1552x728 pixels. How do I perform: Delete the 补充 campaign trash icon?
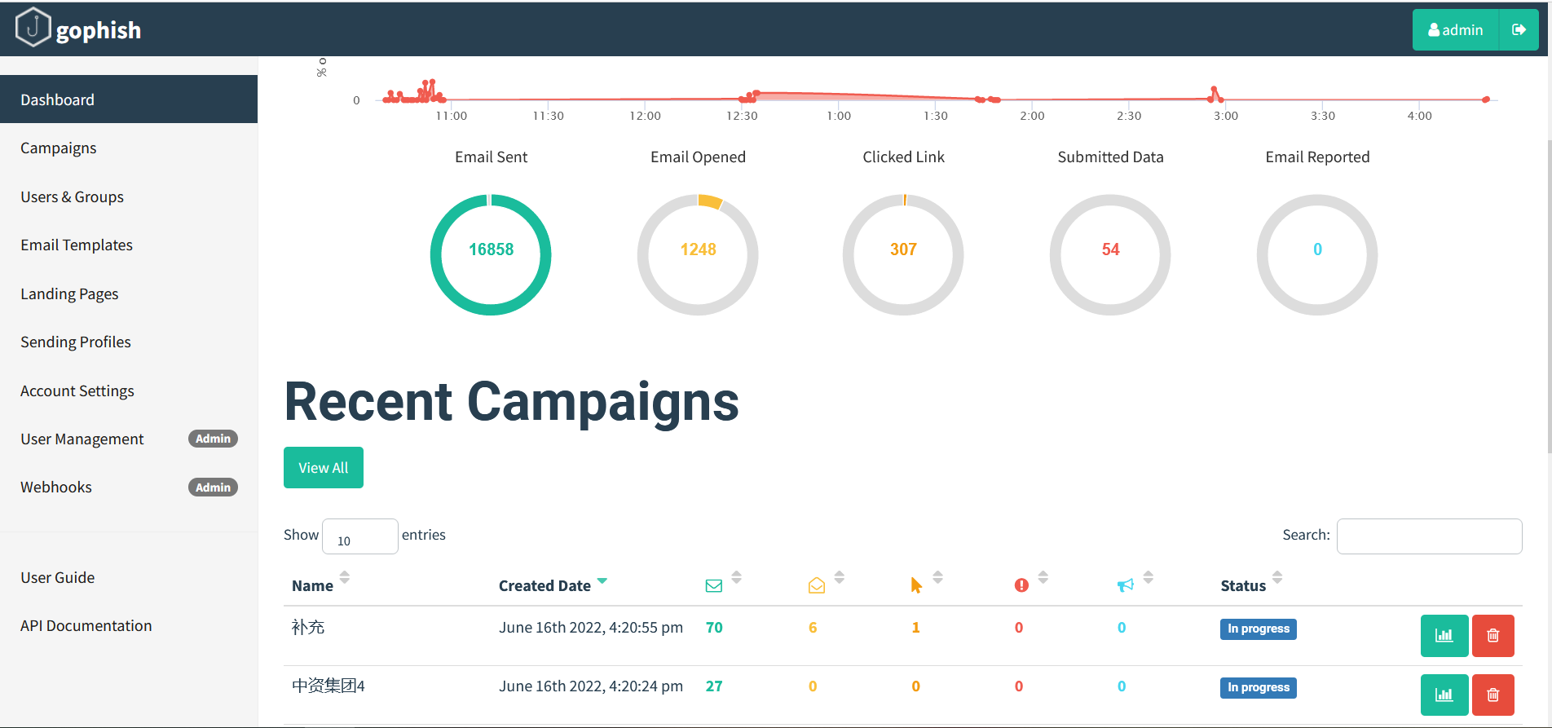click(x=1493, y=636)
